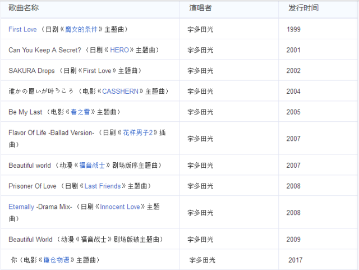Select 2008 in the Prisoner Of Love row
The width and height of the screenshot is (359, 270).
(293, 186)
